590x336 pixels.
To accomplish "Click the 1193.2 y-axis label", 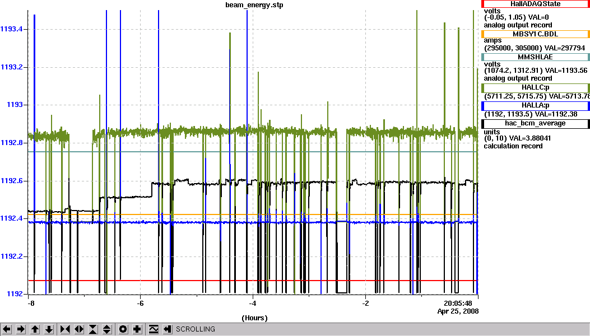I will (11, 67).
